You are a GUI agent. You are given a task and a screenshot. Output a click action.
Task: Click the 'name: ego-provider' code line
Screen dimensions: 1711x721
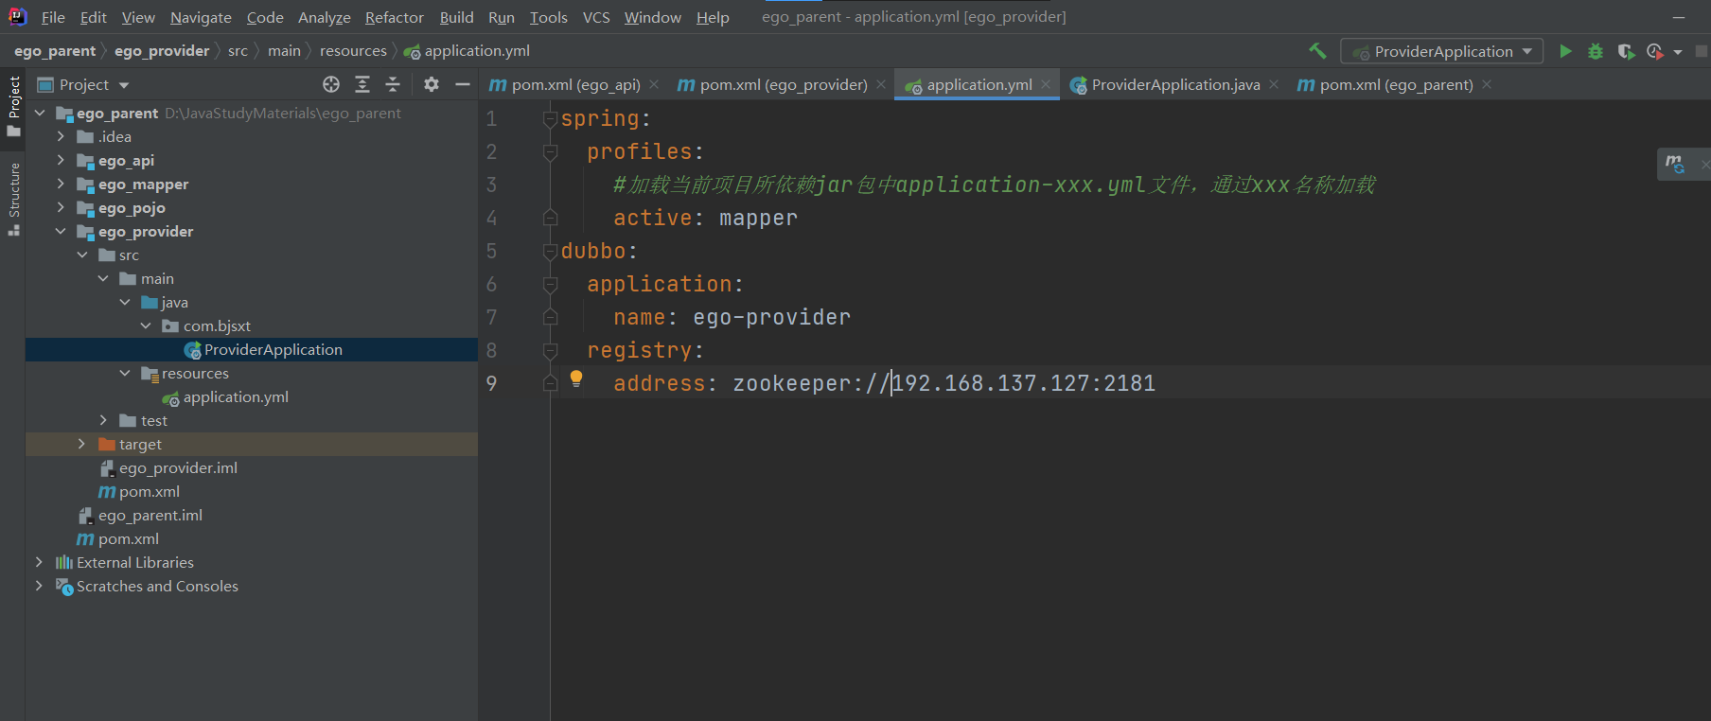coord(732,318)
